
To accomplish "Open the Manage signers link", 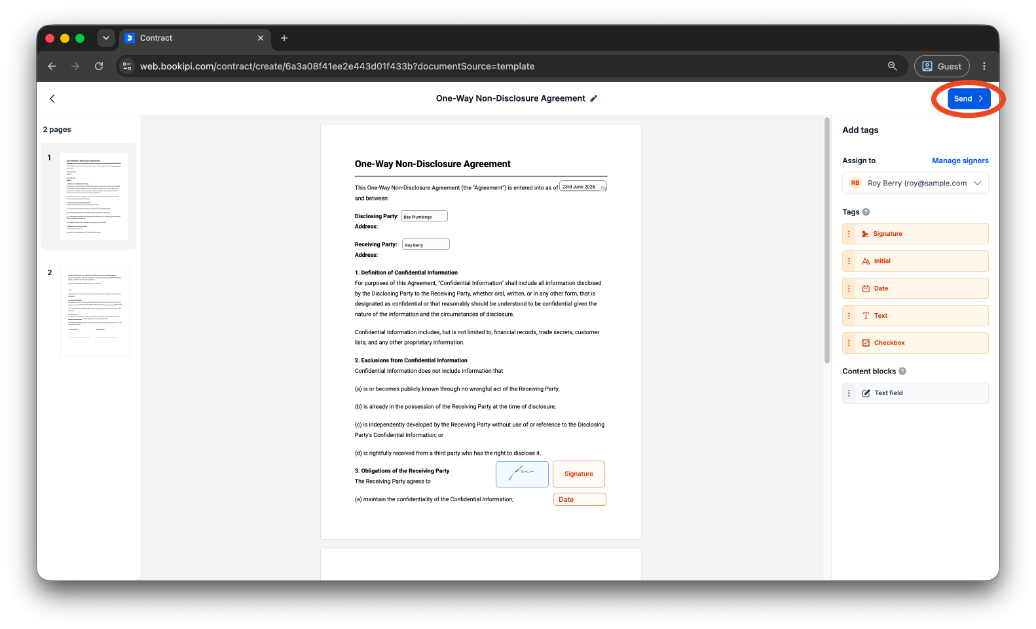I will pyautogui.click(x=960, y=161).
